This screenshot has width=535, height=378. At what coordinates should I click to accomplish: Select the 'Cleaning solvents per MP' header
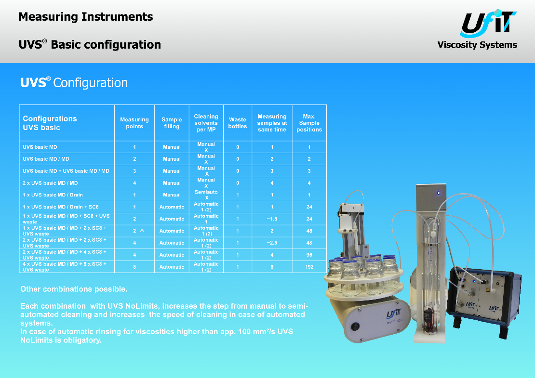pos(206,123)
